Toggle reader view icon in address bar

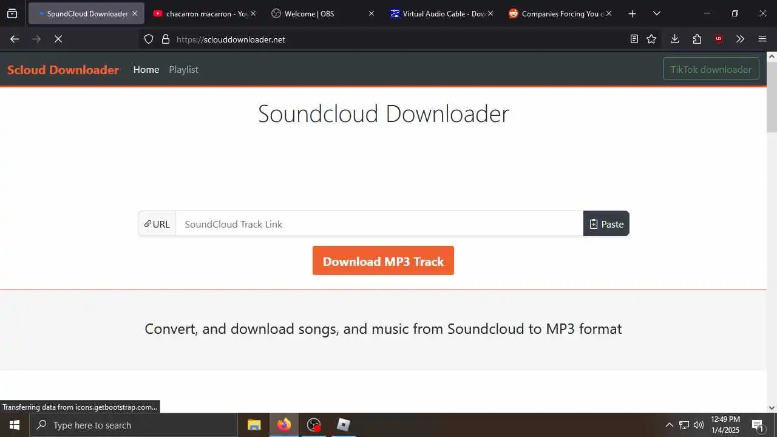pyautogui.click(x=634, y=39)
